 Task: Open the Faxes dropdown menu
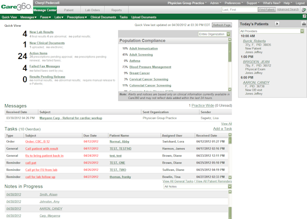(x=46, y=17)
